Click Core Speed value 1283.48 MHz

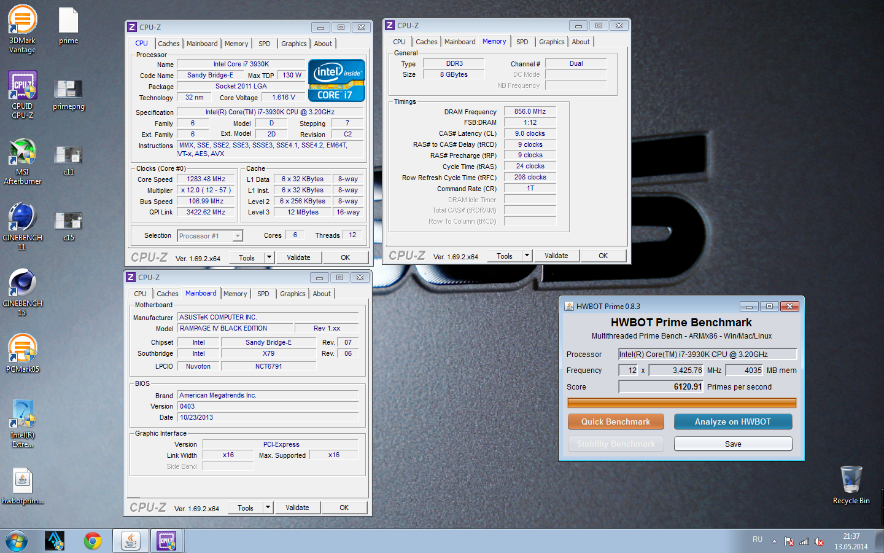pos(206,179)
